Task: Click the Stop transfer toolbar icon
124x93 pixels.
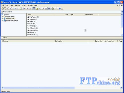Action: pos(24,8)
